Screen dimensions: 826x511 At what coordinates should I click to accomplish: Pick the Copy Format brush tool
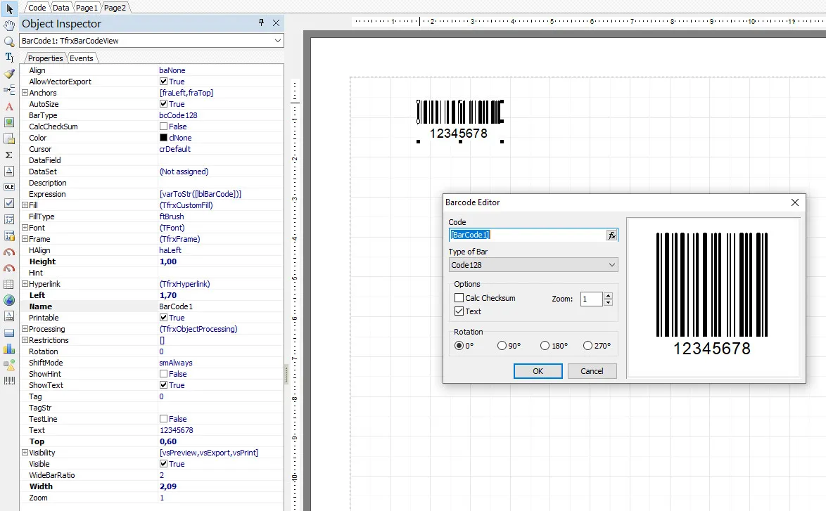click(x=9, y=74)
